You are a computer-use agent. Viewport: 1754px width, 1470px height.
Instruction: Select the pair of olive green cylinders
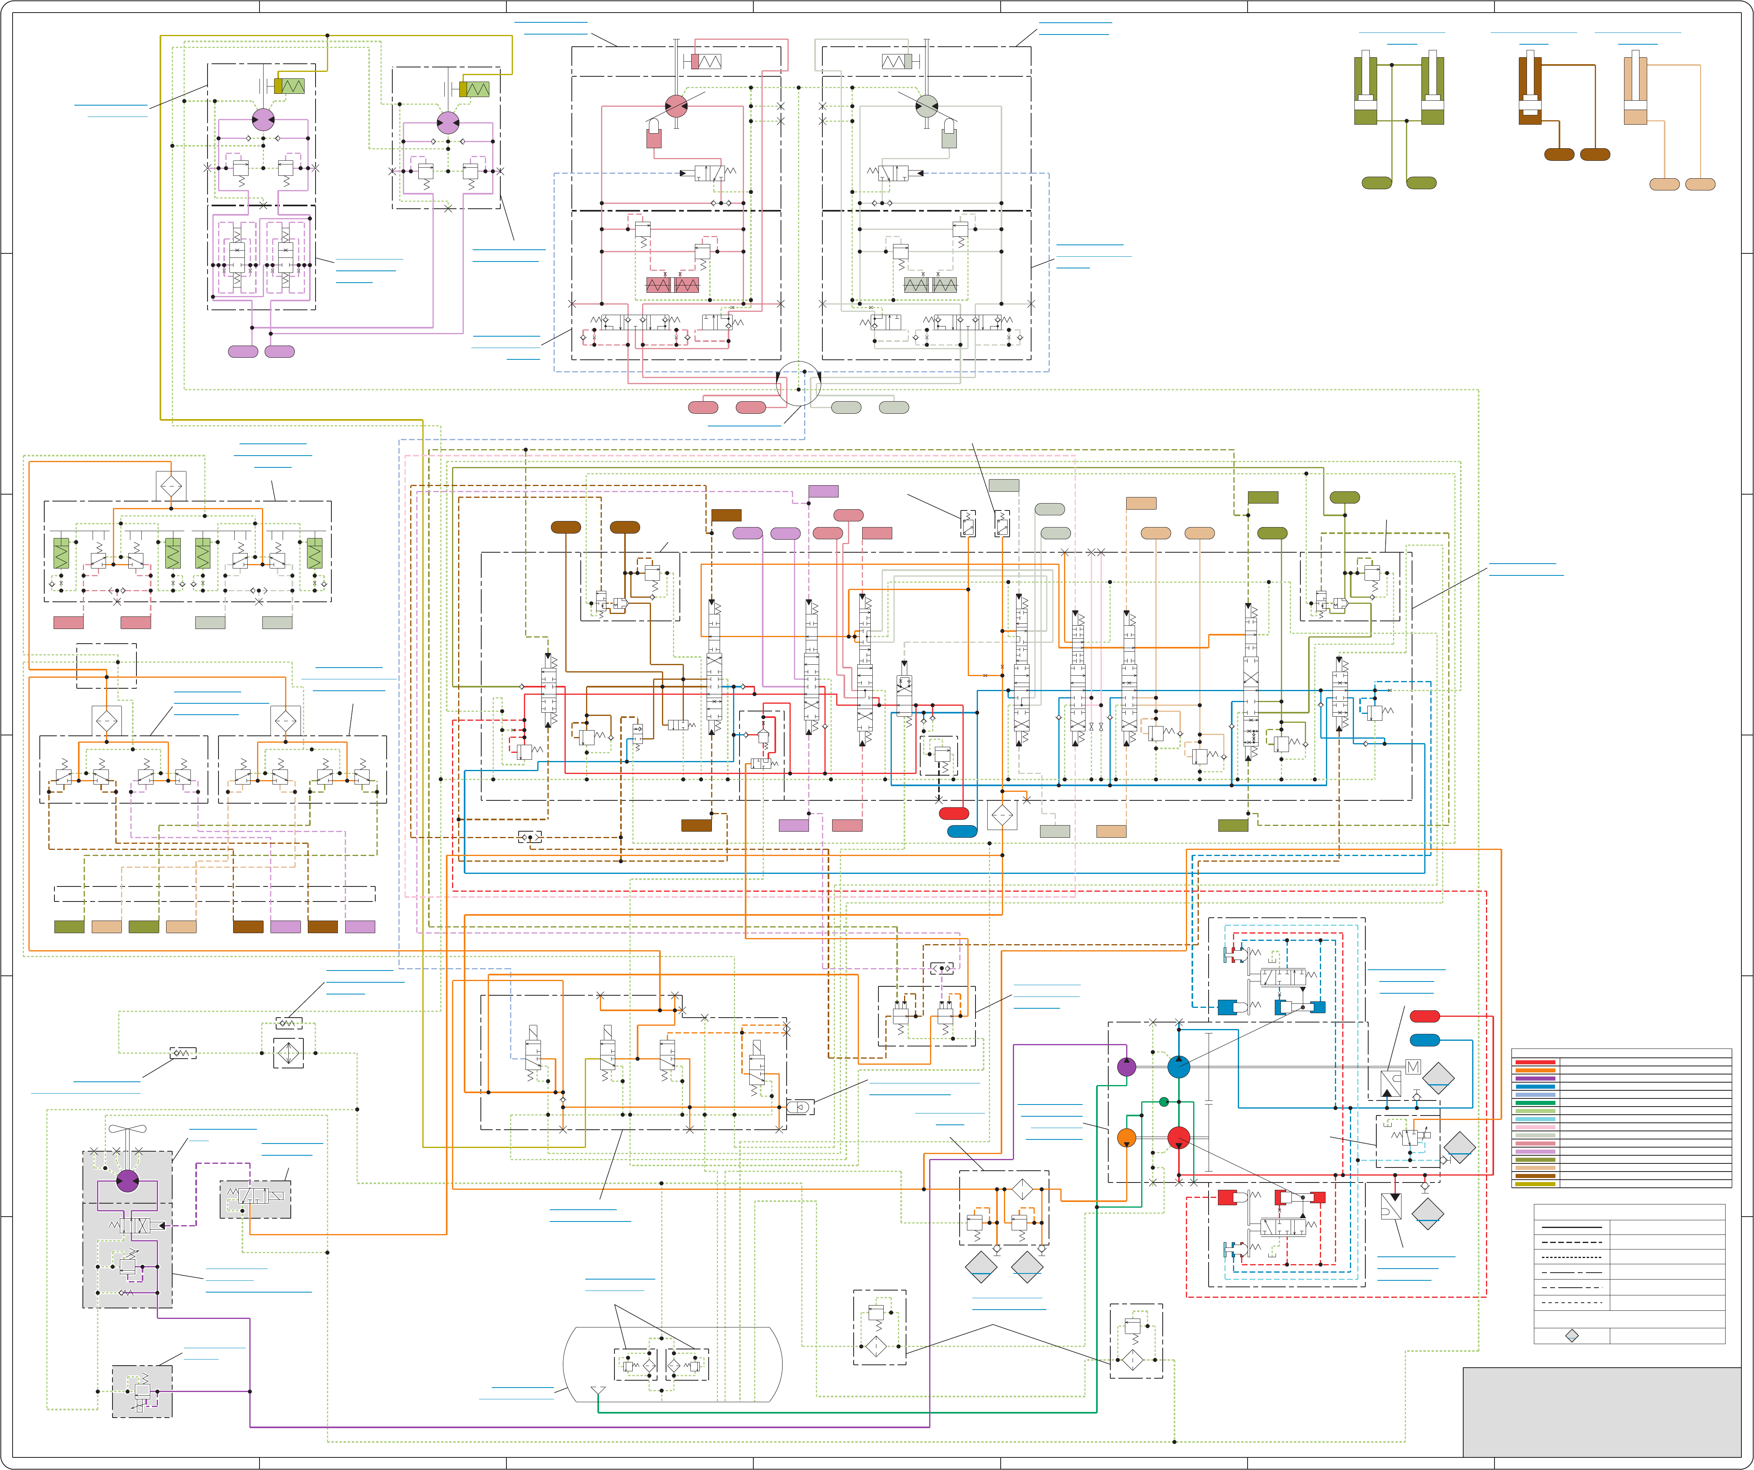1399,87
